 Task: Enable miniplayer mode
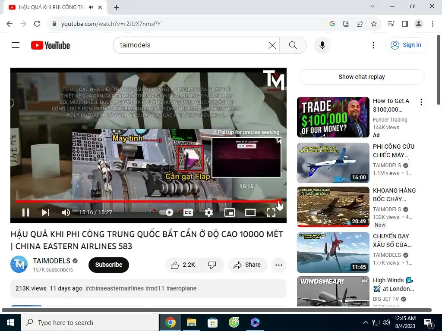click(x=230, y=212)
